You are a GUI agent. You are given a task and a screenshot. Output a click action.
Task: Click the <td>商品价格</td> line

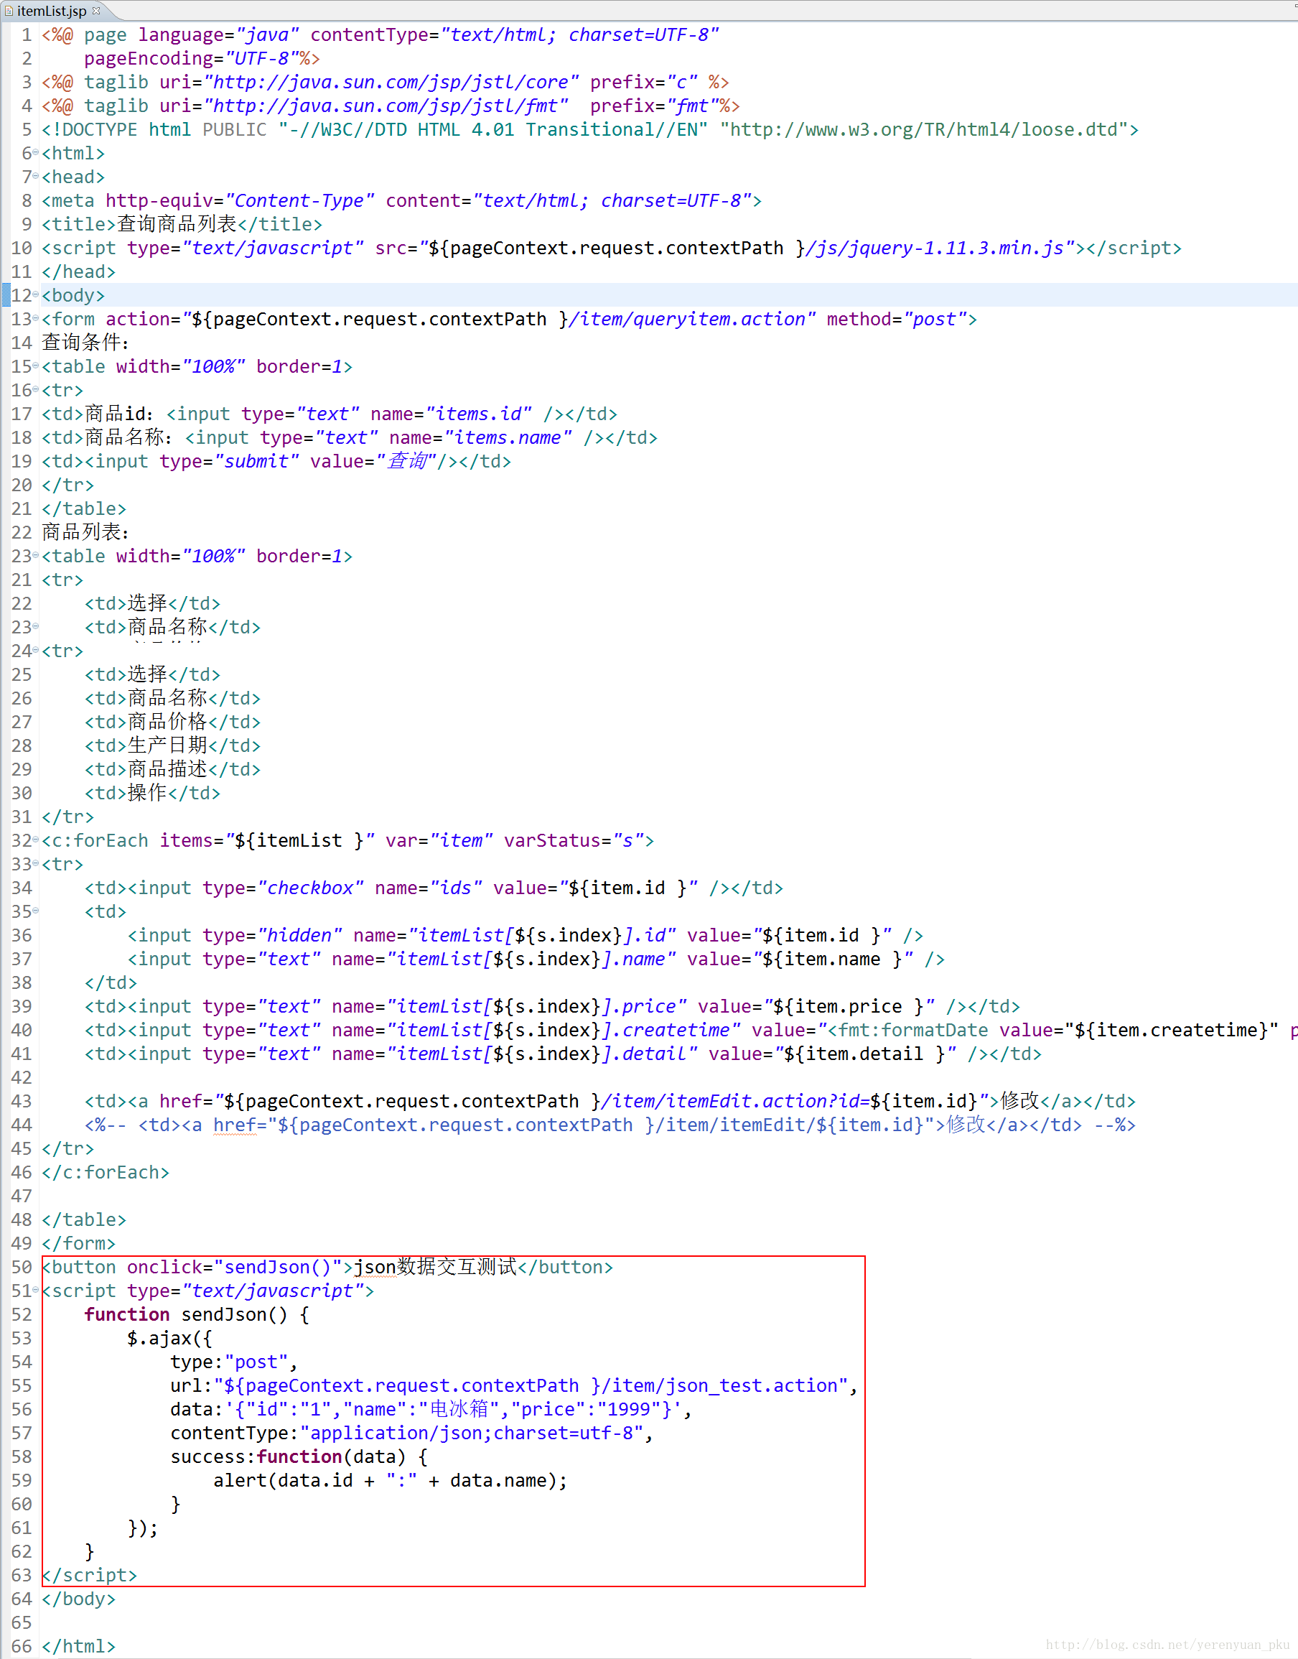pyautogui.click(x=172, y=722)
